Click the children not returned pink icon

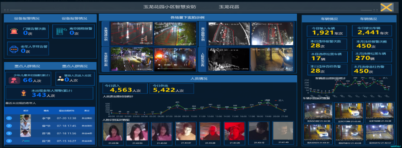point(13,80)
